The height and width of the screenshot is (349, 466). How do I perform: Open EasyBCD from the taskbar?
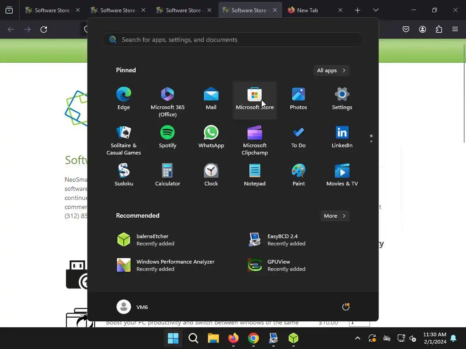pyautogui.click(x=273, y=338)
